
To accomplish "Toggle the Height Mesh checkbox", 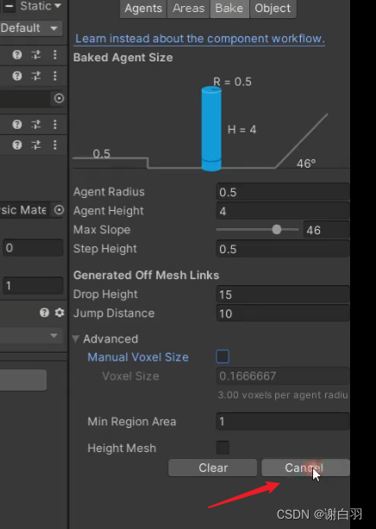I will click(x=222, y=448).
